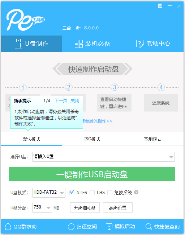
Task: Click step number 1 circle
Action: click(x=23, y=87)
